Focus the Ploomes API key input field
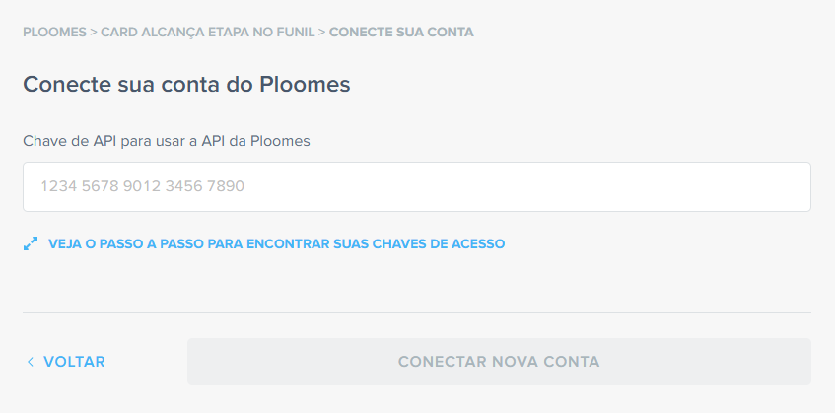The height and width of the screenshot is (413, 835). [416, 186]
